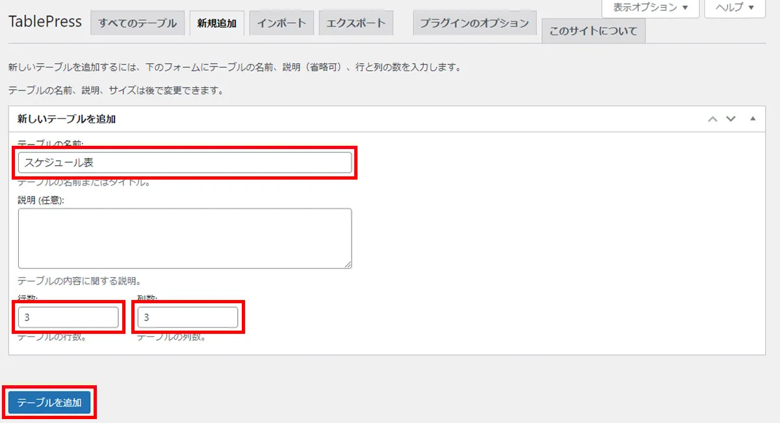The image size is (780, 423).
Task: Click the TablePress heading text
Action: pos(45,21)
